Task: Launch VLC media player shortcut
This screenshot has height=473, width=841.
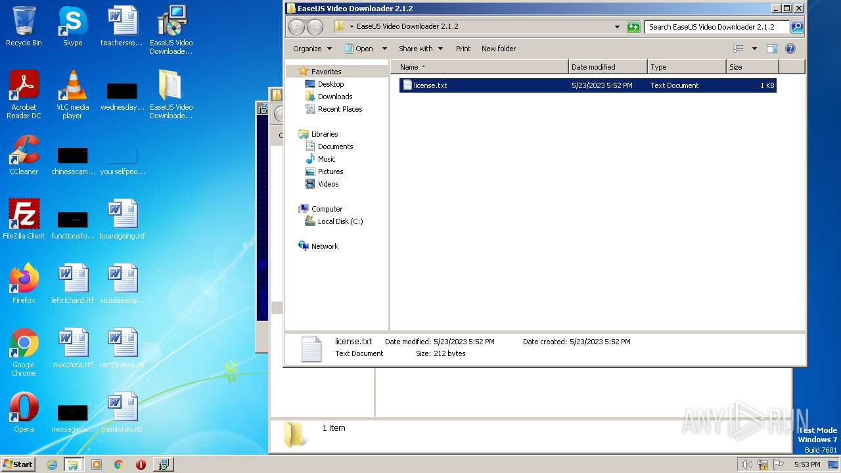Action: coord(72,95)
